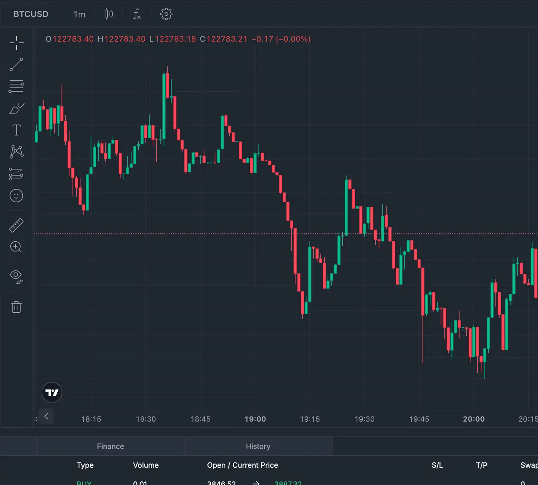Open the chart patterns tool
538x485 pixels.
coord(16,152)
